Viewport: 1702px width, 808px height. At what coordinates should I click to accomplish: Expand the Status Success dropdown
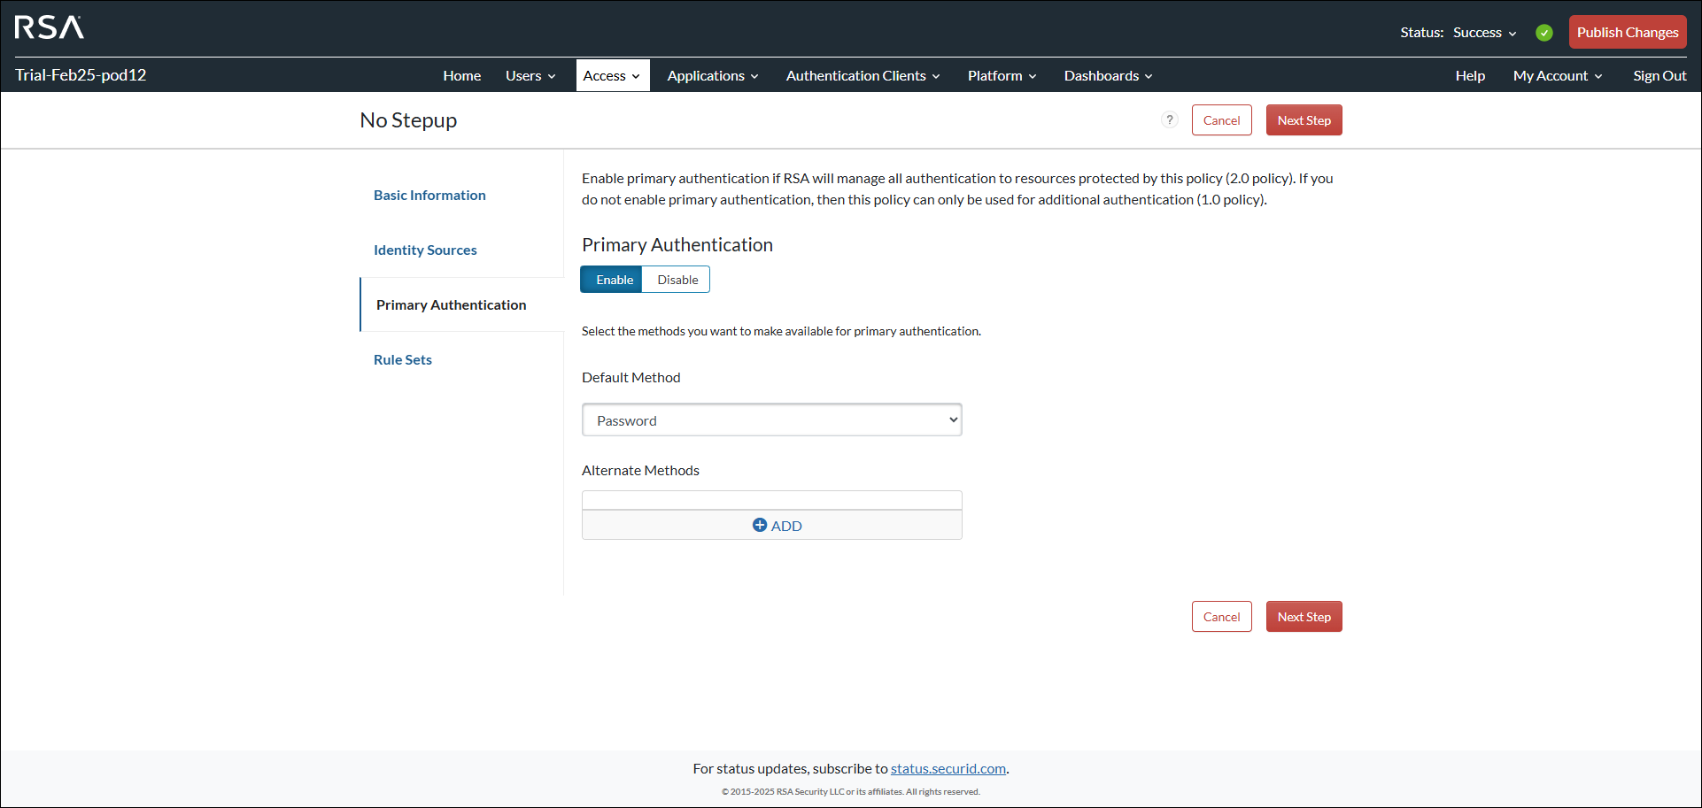tap(1484, 32)
